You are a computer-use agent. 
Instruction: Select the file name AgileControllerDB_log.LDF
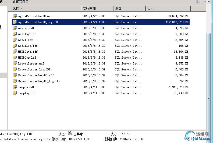coord(38,22)
